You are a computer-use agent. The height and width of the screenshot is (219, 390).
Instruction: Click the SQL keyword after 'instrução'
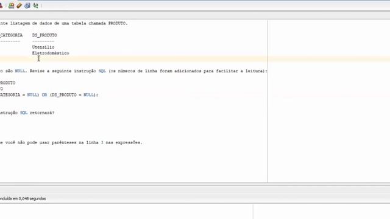pos(102,71)
